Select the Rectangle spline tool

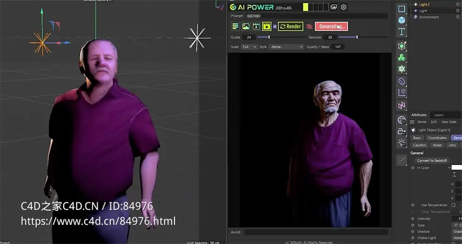[401, 9]
